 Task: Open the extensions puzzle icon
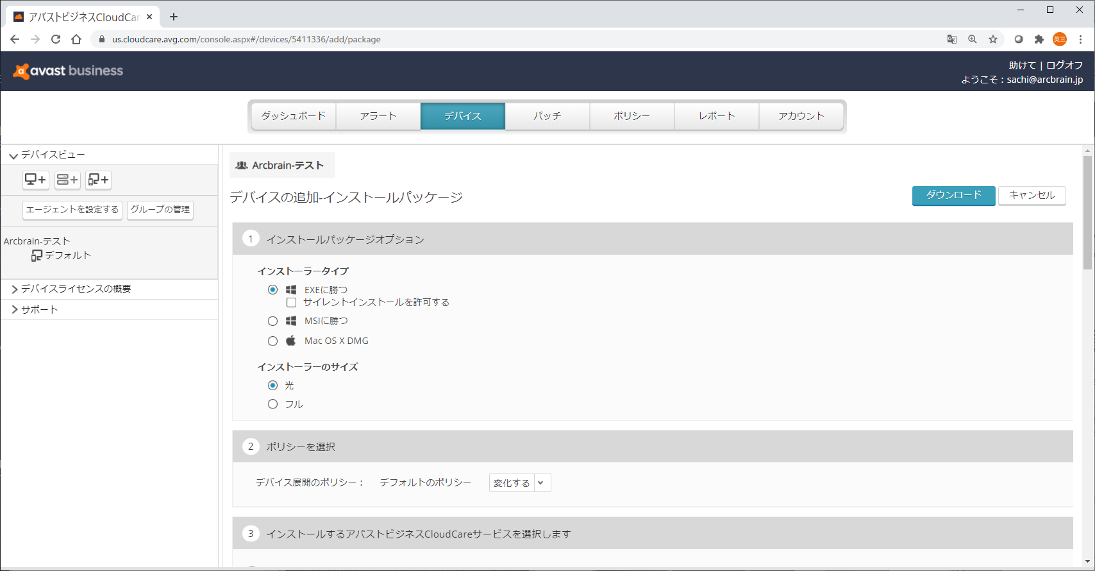[x=1039, y=39]
